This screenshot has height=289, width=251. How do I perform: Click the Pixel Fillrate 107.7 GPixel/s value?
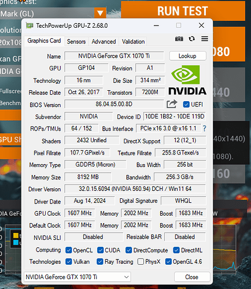click(87, 153)
